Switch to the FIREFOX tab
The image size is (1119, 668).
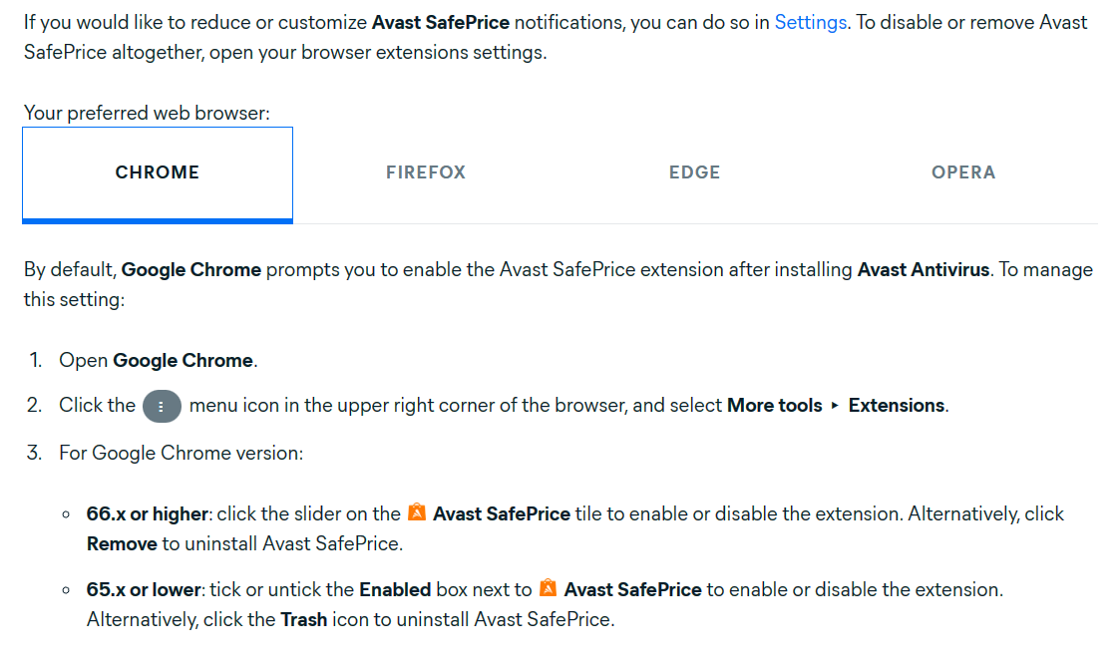(x=426, y=172)
